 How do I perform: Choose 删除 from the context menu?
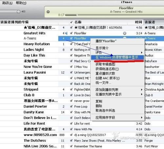pyautogui.click(x=117, y=106)
